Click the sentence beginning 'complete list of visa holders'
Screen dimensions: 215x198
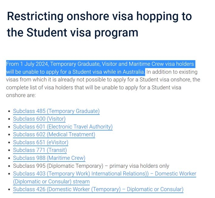(94, 87)
